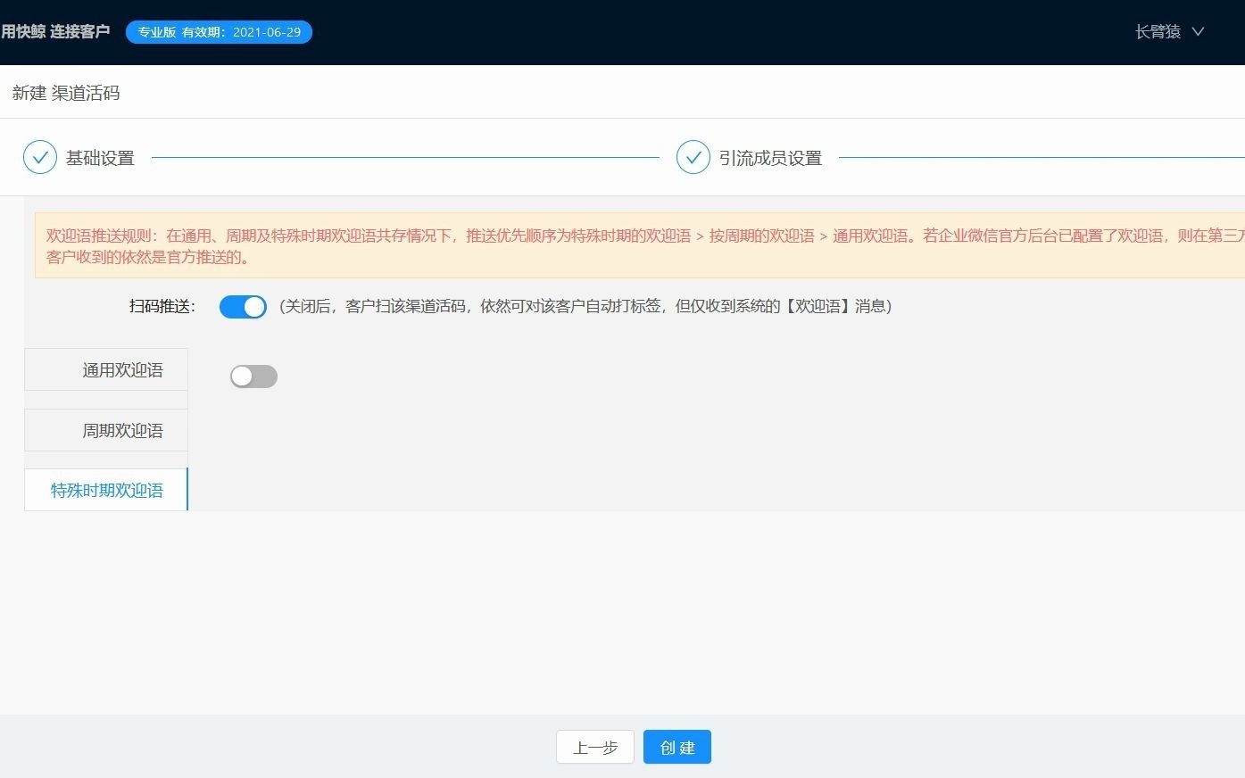Click the 引流成员设置 step label
This screenshot has height=778, width=1245.
770,158
